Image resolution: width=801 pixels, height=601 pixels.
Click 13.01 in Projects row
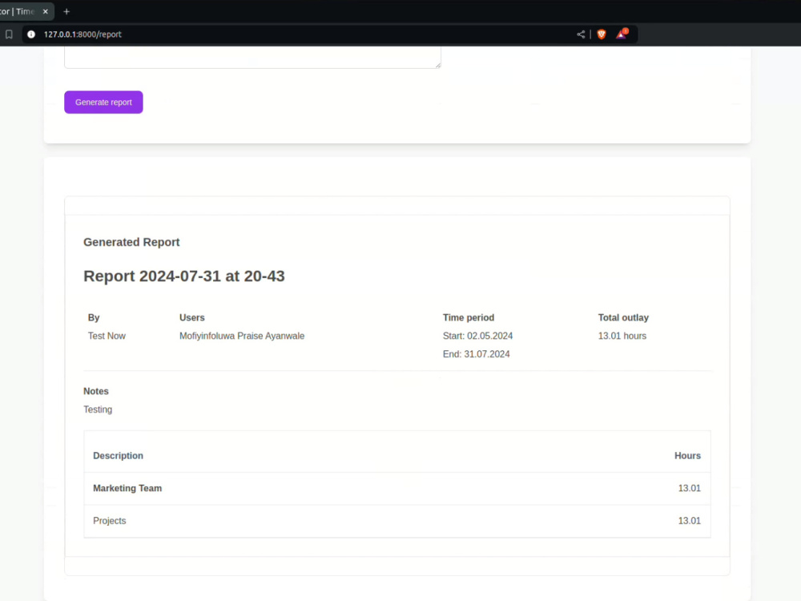point(689,521)
